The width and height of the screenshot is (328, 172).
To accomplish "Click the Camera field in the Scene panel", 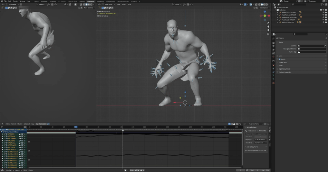I will 312,46.
